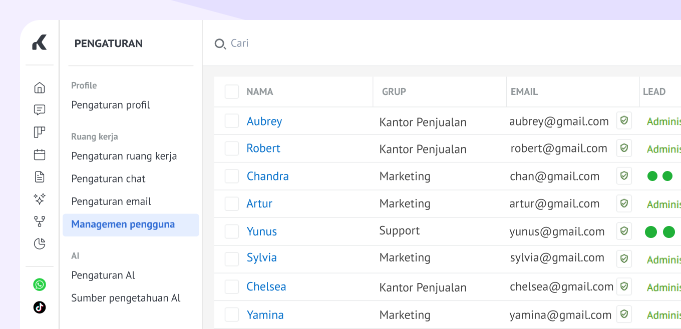Screen dimensions: 681x329
Task: Click the verified shield next to aubrey@gmail.com
Action: click(624, 120)
